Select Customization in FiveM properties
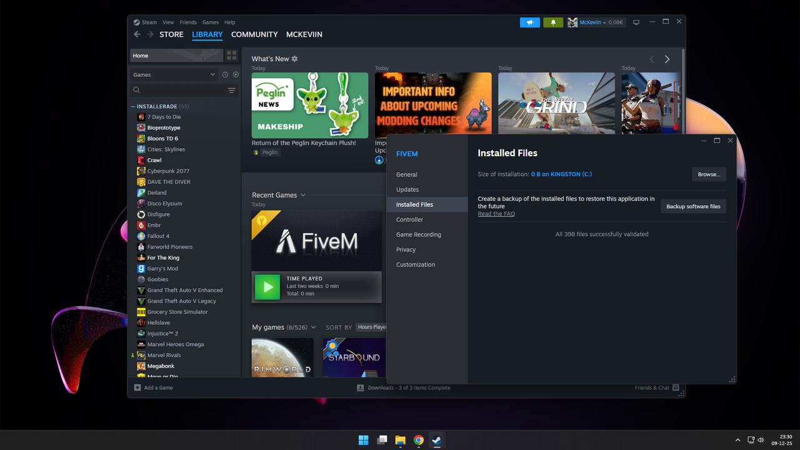 pyautogui.click(x=427, y=264)
